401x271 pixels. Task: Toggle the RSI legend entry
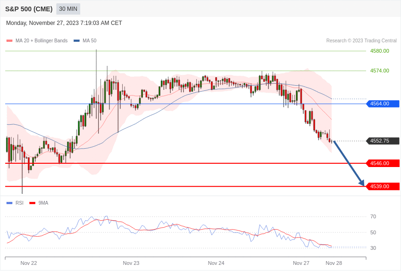[x=15, y=203]
